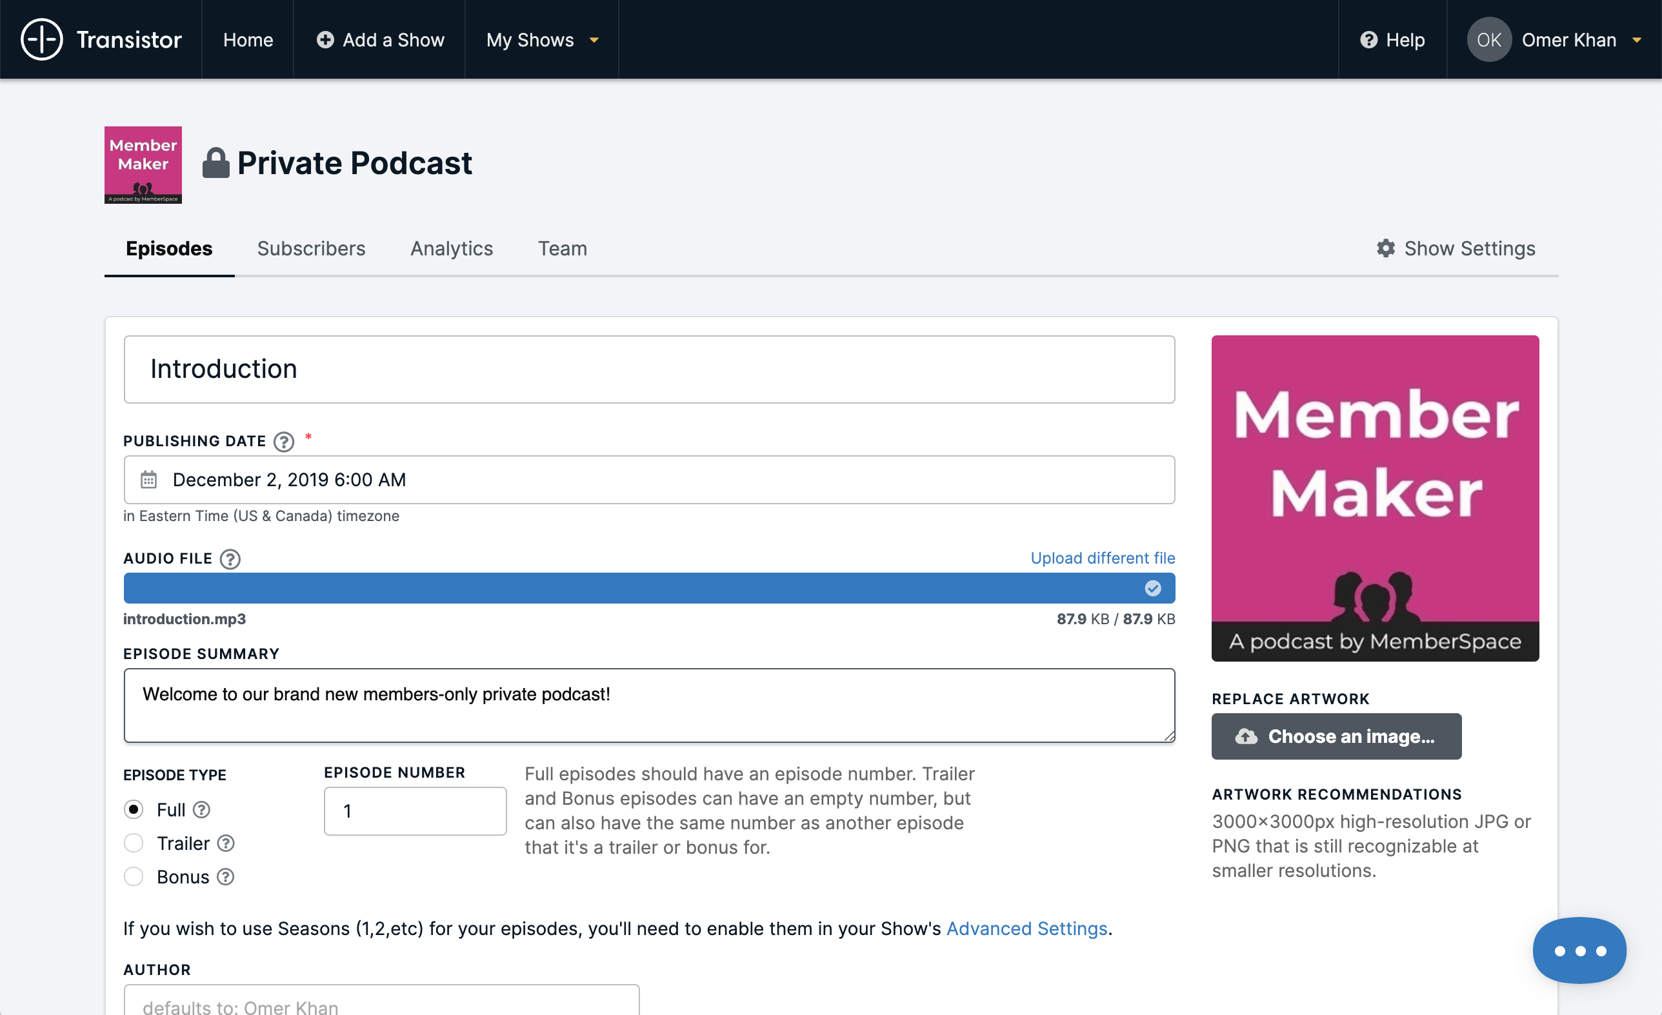Open Add a Show
The height and width of the screenshot is (1015, 1662).
381,40
